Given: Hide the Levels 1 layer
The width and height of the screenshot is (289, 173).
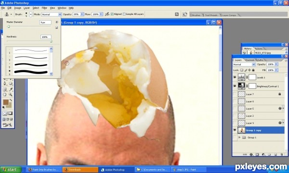Looking at the screenshot, I should click(235, 77).
